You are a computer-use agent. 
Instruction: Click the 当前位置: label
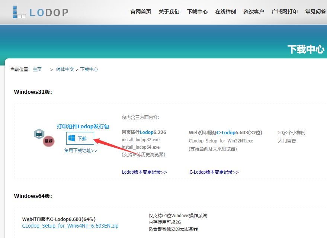(x=20, y=70)
